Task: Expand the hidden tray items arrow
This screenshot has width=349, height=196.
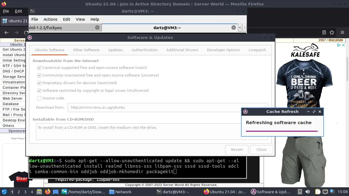Action: (x=300, y=192)
